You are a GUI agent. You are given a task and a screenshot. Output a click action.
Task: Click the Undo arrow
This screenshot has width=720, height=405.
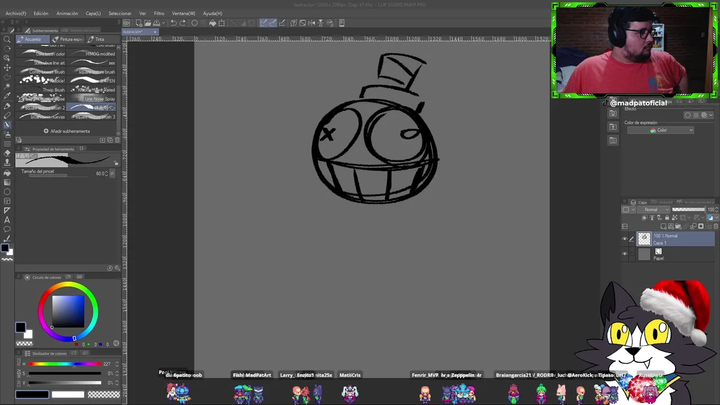coord(173,23)
